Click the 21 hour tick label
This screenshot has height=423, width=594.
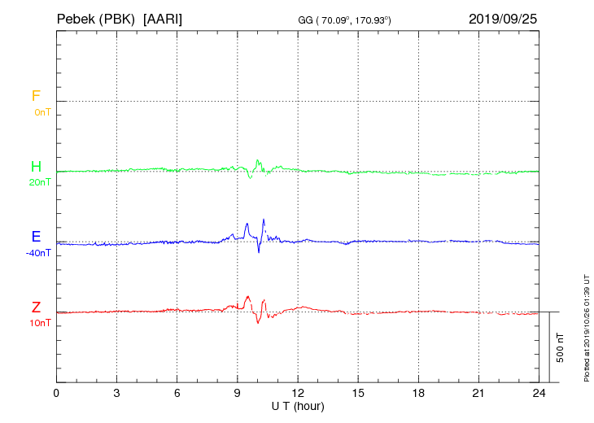[x=478, y=394]
